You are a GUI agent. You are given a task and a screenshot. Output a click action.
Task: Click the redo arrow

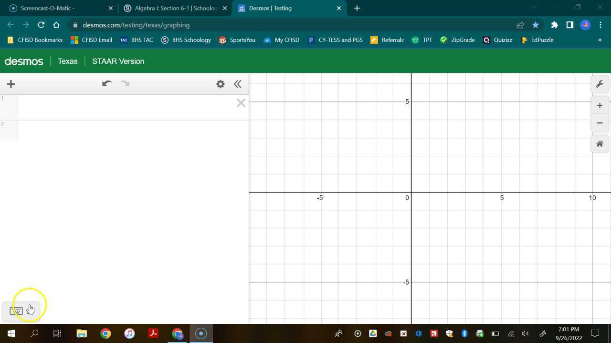click(x=124, y=83)
